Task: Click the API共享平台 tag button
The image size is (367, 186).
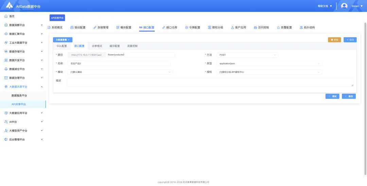Action: [x=57, y=18]
